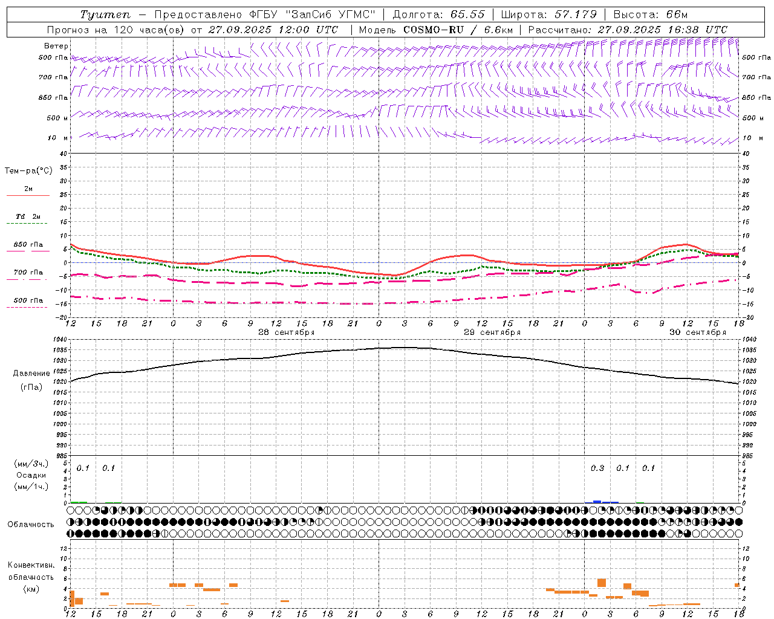Screen dimensions: 774x619
Task: Click the Tyumen station title
Action: 105,15
